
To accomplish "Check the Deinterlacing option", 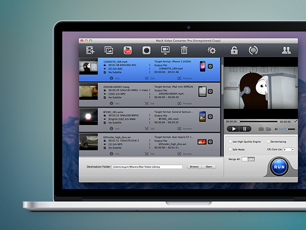I will (268, 142).
